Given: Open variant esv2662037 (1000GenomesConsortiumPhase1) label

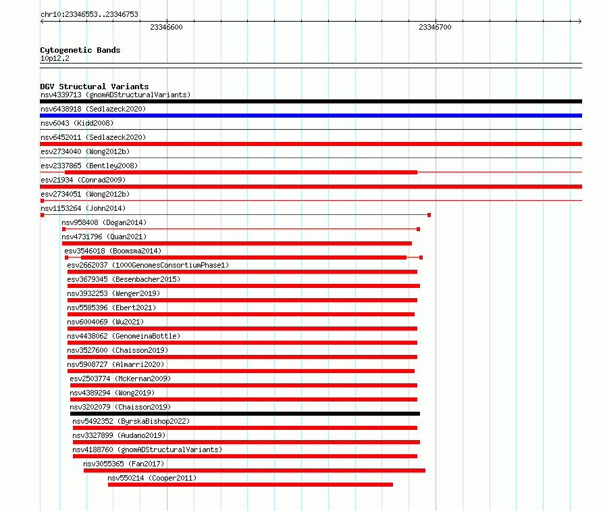Looking at the screenshot, I should point(148,265).
